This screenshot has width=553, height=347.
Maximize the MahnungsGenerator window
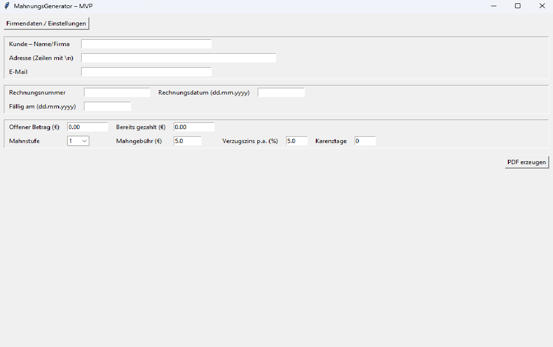[x=517, y=6]
